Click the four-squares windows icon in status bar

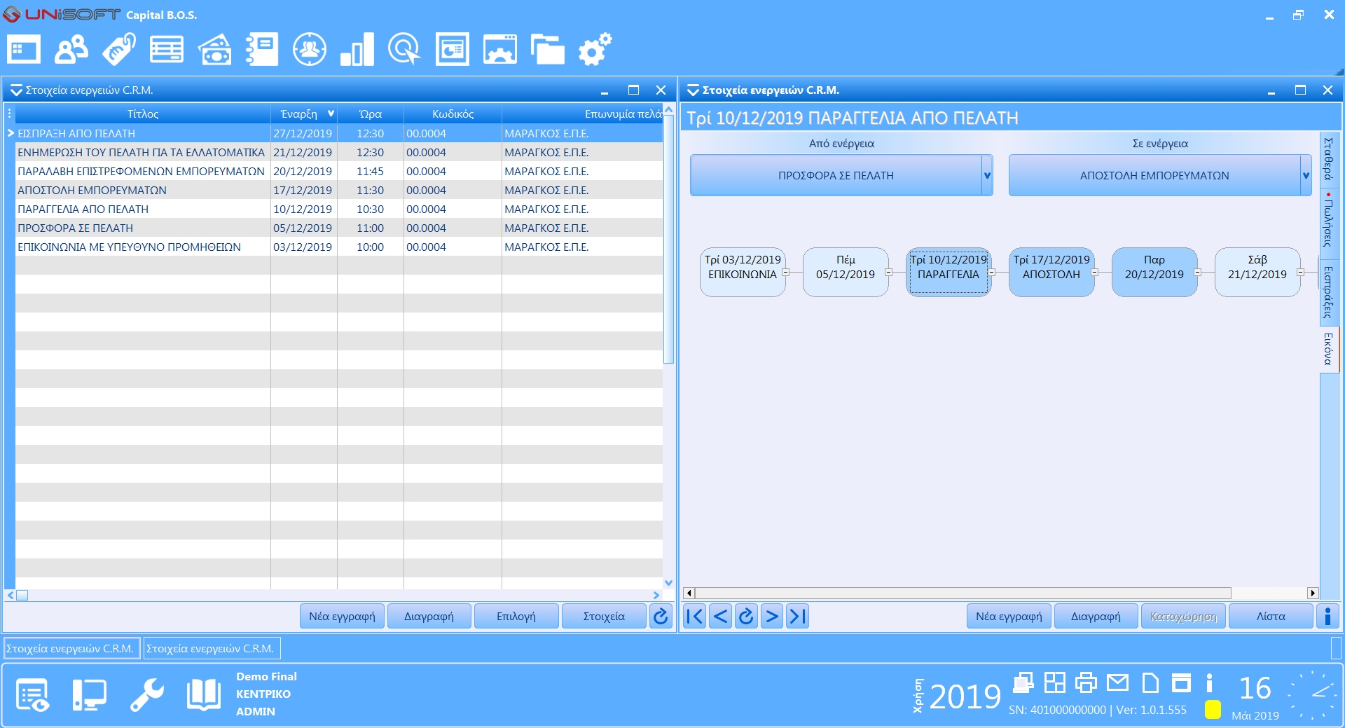(1054, 682)
